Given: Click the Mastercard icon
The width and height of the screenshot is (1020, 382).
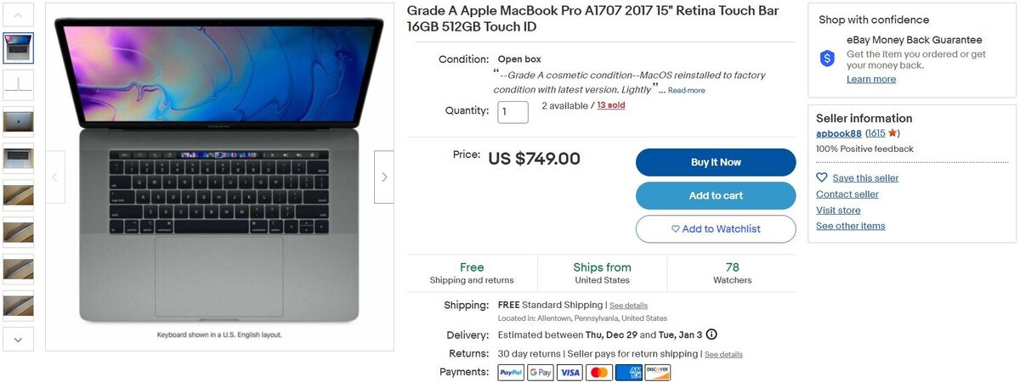Looking at the screenshot, I should pyautogui.click(x=599, y=372).
